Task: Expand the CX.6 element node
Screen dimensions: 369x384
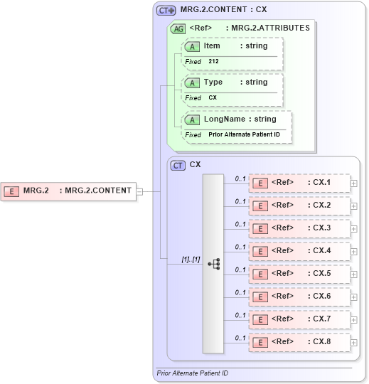Action: coord(353,297)
